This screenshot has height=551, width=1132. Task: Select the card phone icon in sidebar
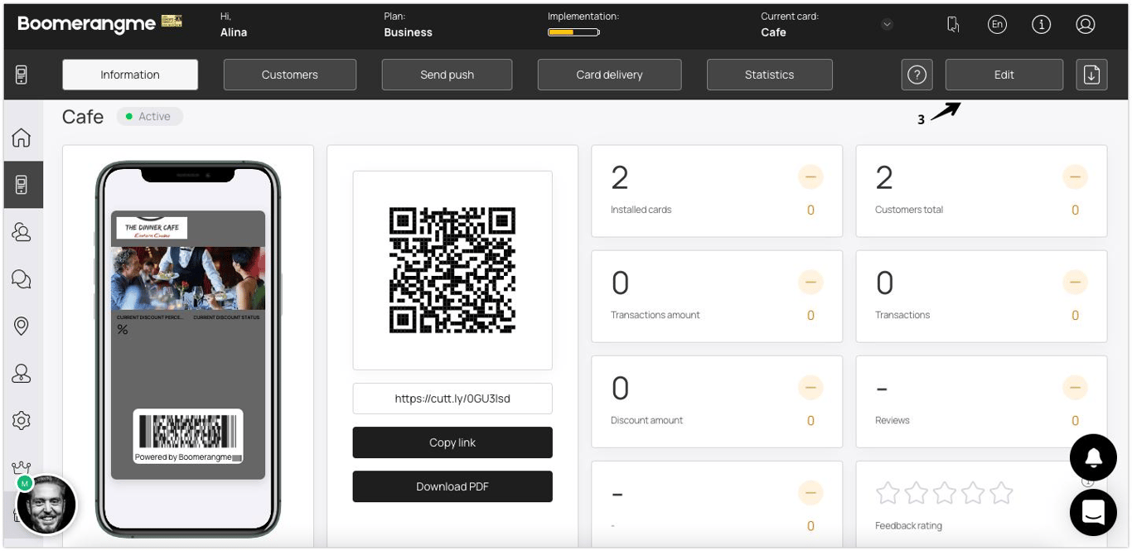point(22,185)
